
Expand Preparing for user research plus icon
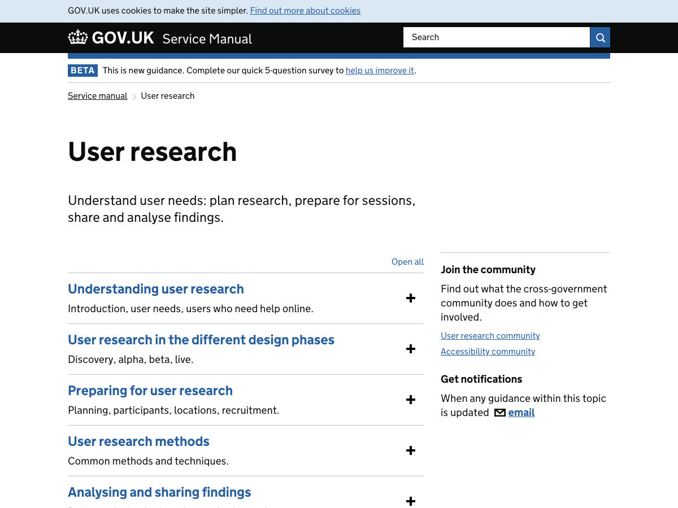coord(411,400)
